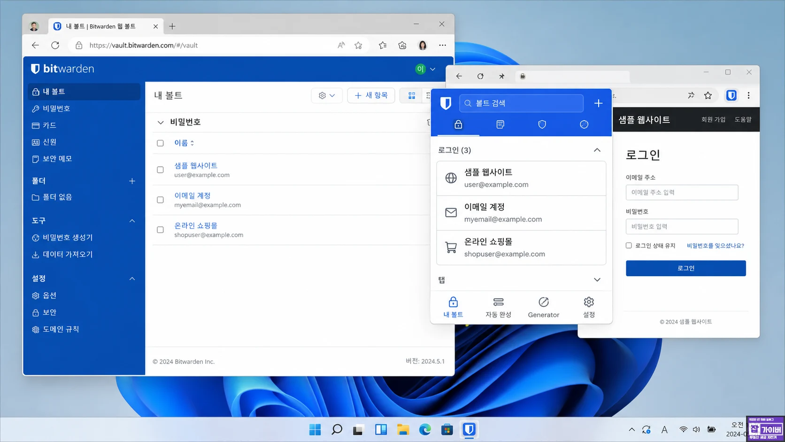
Task: Check the 샘플 웹사이트 row checkbox
Action: pos(160,170)
